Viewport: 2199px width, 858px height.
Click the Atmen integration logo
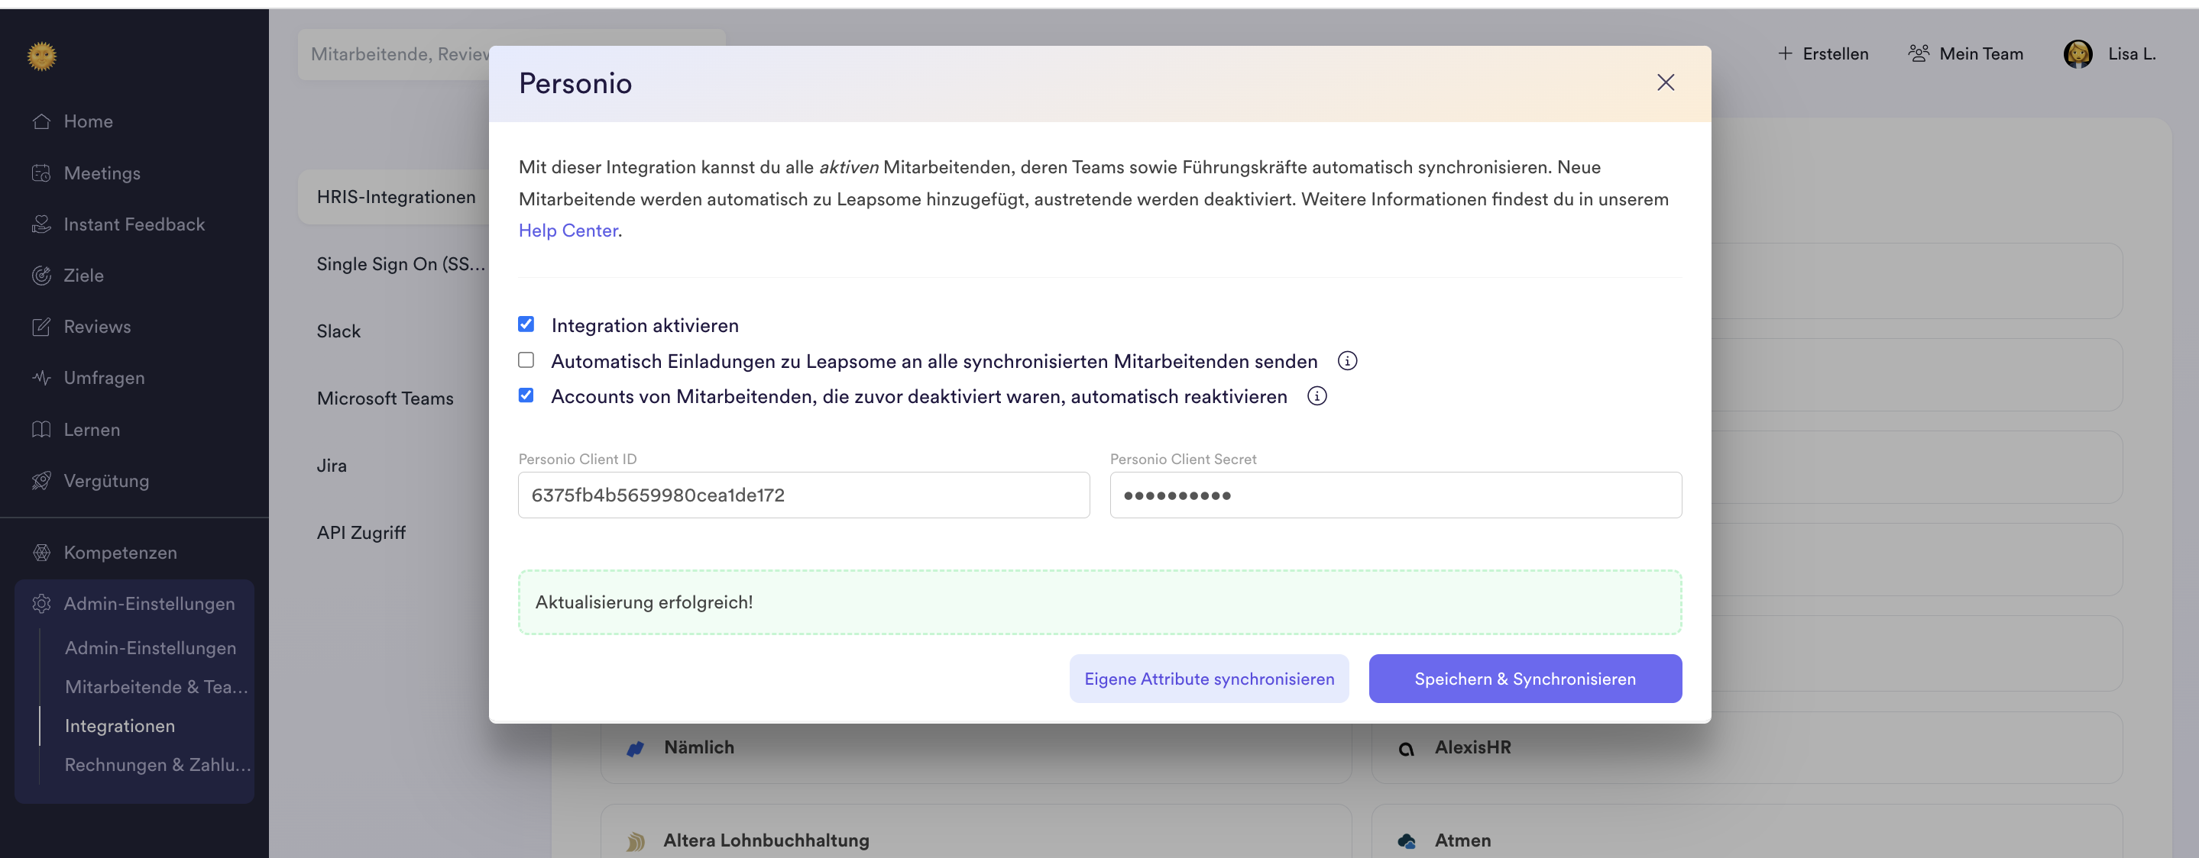pos(1406,841)
